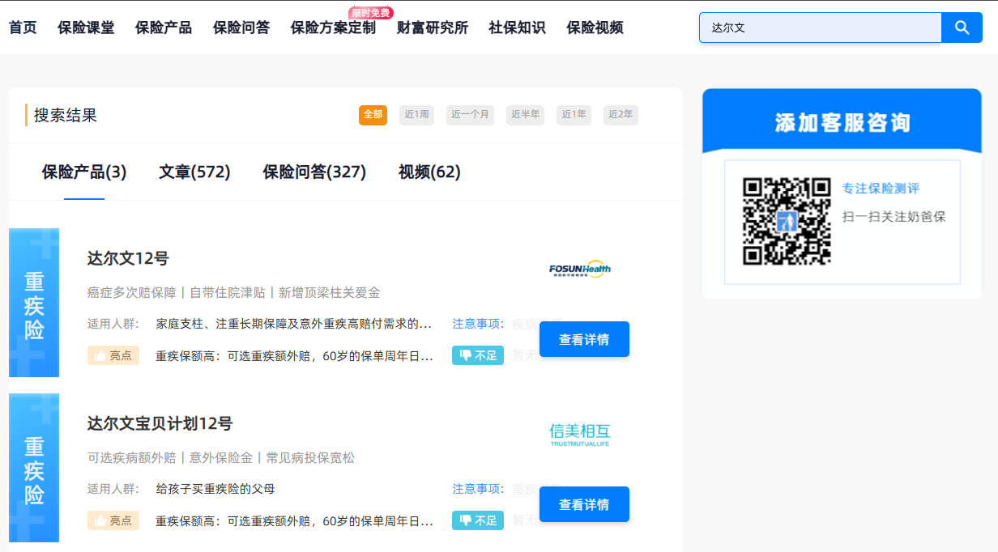
Task: Click 不足 badge for 达尔文宝贝计划12号
Action: point(477,520)
